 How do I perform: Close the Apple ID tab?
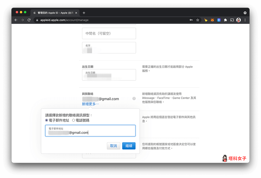click(76, 13)
